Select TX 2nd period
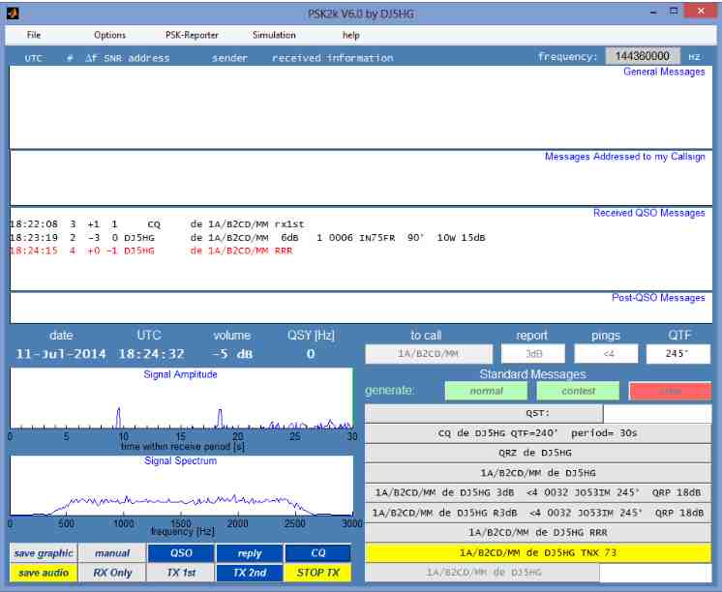The width and height of the screenshot is (722, 592). (250, 573)
